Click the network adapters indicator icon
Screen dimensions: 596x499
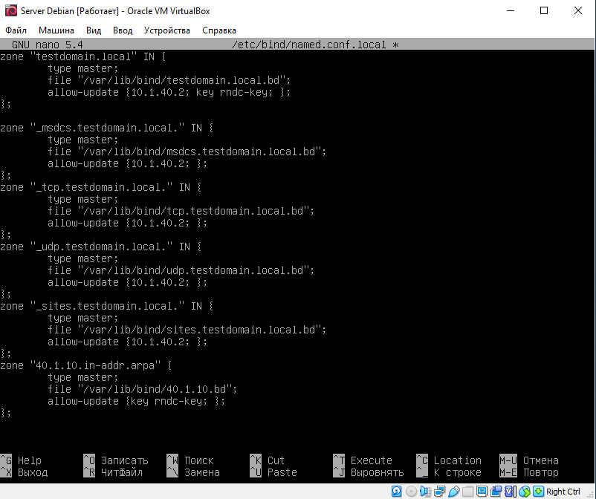click(x=439, y=492)
